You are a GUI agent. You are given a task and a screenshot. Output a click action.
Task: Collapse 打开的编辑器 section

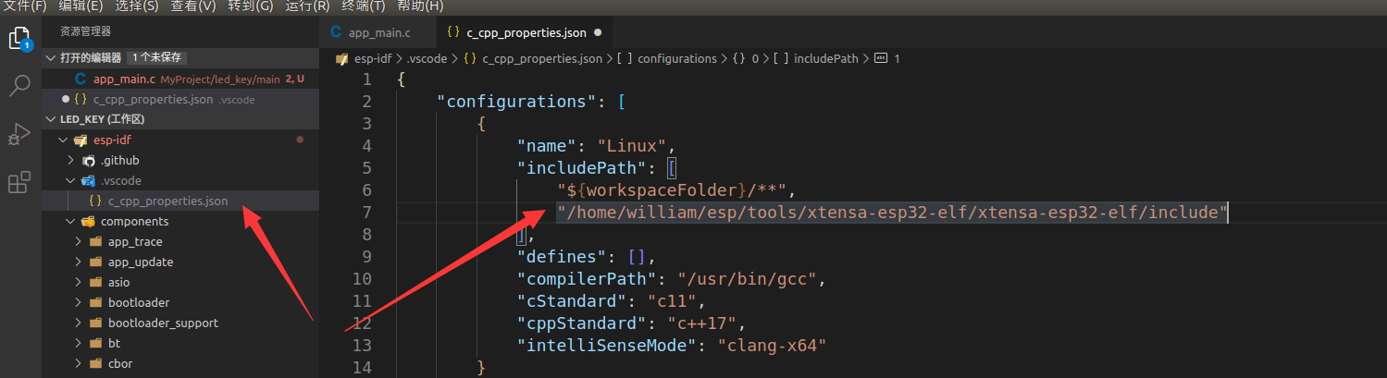(x=51, y=57)
